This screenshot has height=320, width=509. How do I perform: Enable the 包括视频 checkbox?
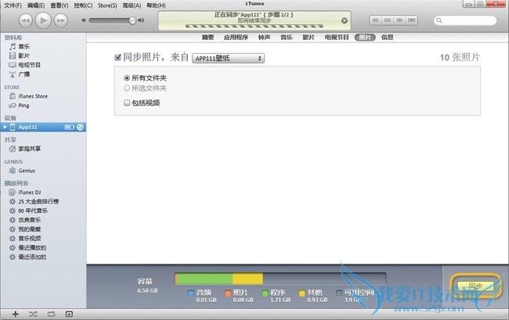[x=127, y=103]
